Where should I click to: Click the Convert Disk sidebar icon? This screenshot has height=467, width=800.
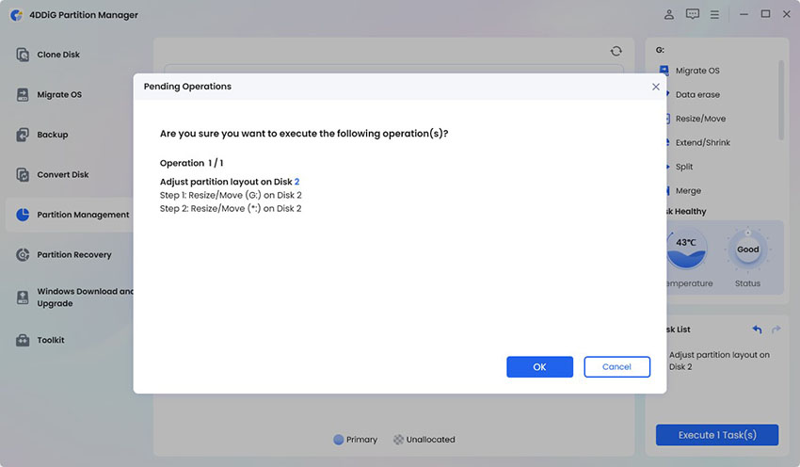23,174
